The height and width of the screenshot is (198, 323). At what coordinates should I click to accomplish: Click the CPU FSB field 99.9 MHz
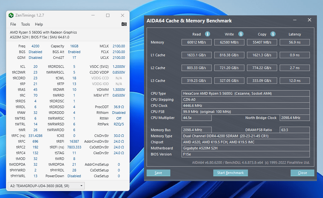pyautogui.click(x=246, y=112)
